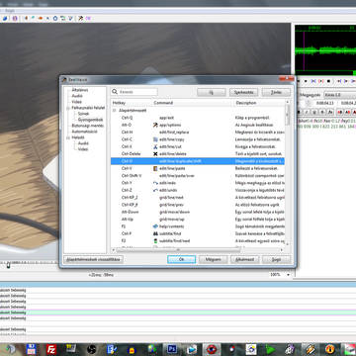The height and width of the screenshot is (356, 356).
Task: Select the Ctrl-Shift-V paste/over row
Action: pos(198,176)
